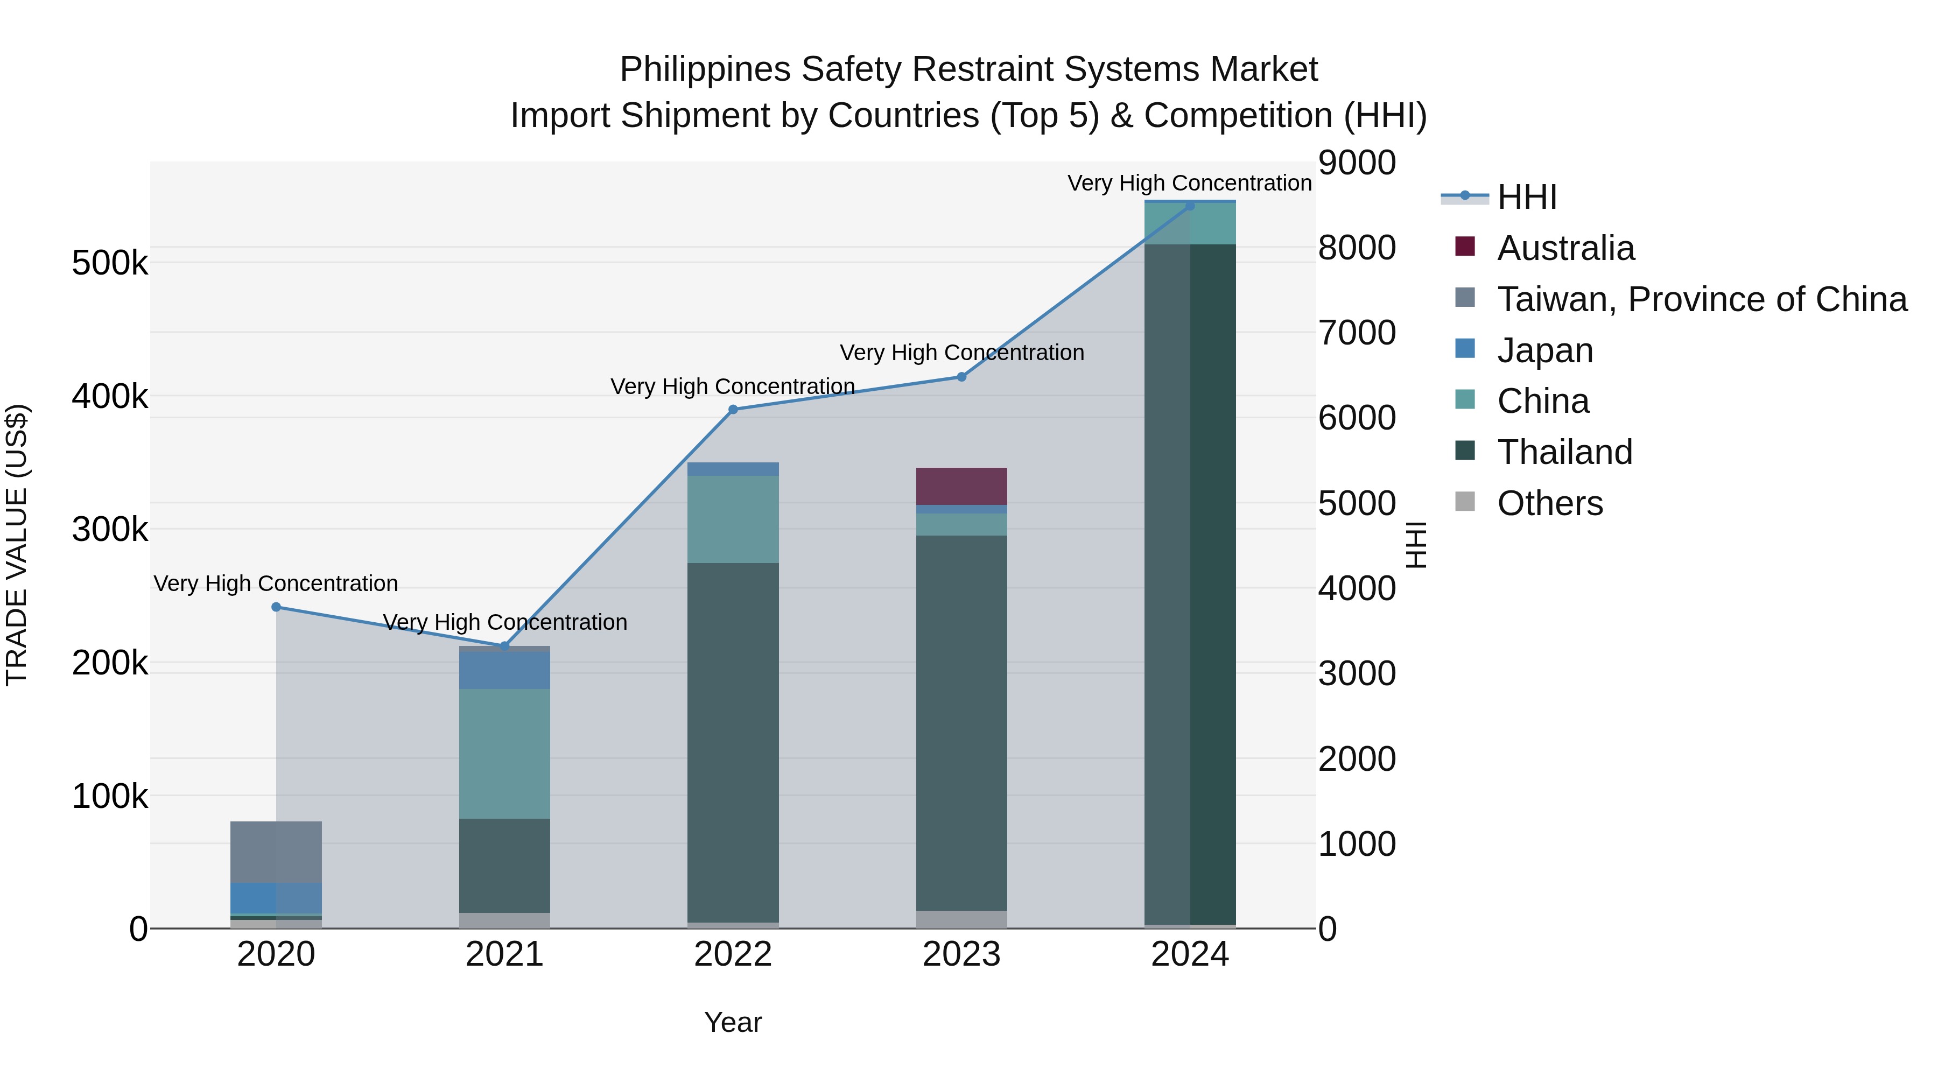Click the China segment of 2022 bar
Viewport: 1938px width, 1090px height.
click(x=734, y=519)
